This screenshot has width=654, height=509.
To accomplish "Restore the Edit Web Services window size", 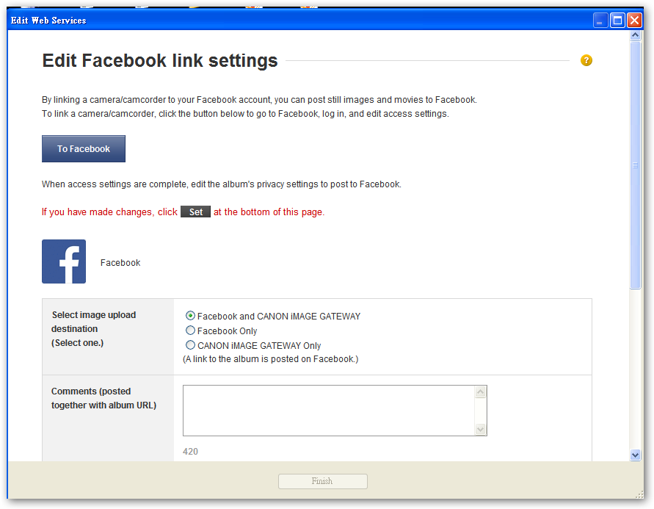I will click(x=617, y=20).
